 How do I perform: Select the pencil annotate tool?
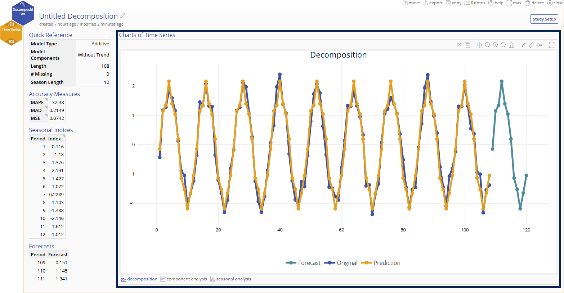[524, 45]
